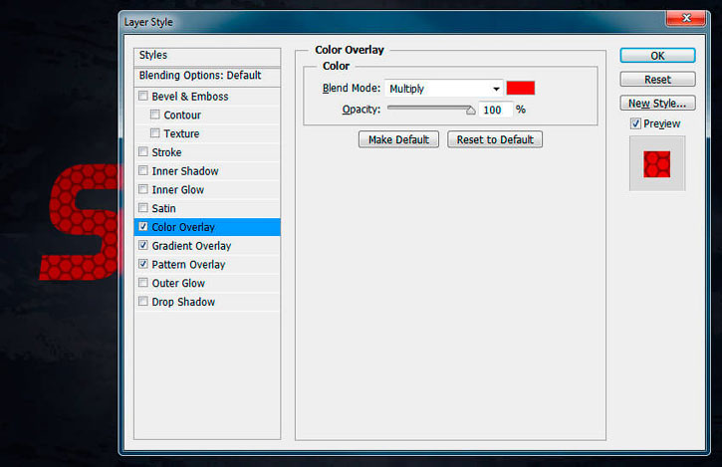Select the Contour label
Viewport: 722px width, 467px height.
point(182,116)
